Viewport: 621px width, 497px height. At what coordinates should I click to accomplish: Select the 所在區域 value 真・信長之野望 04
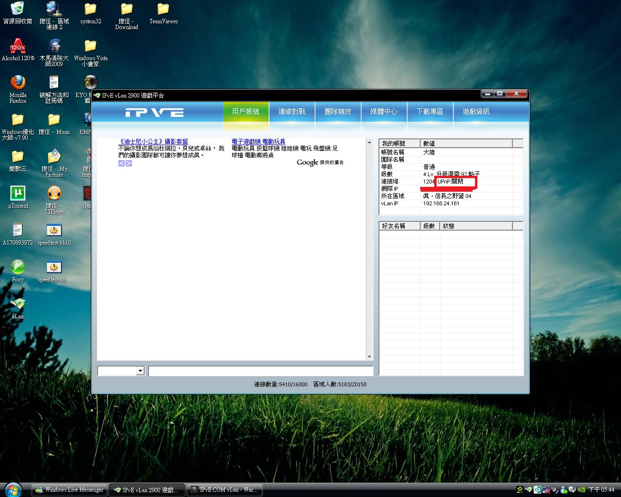(447, 196)
